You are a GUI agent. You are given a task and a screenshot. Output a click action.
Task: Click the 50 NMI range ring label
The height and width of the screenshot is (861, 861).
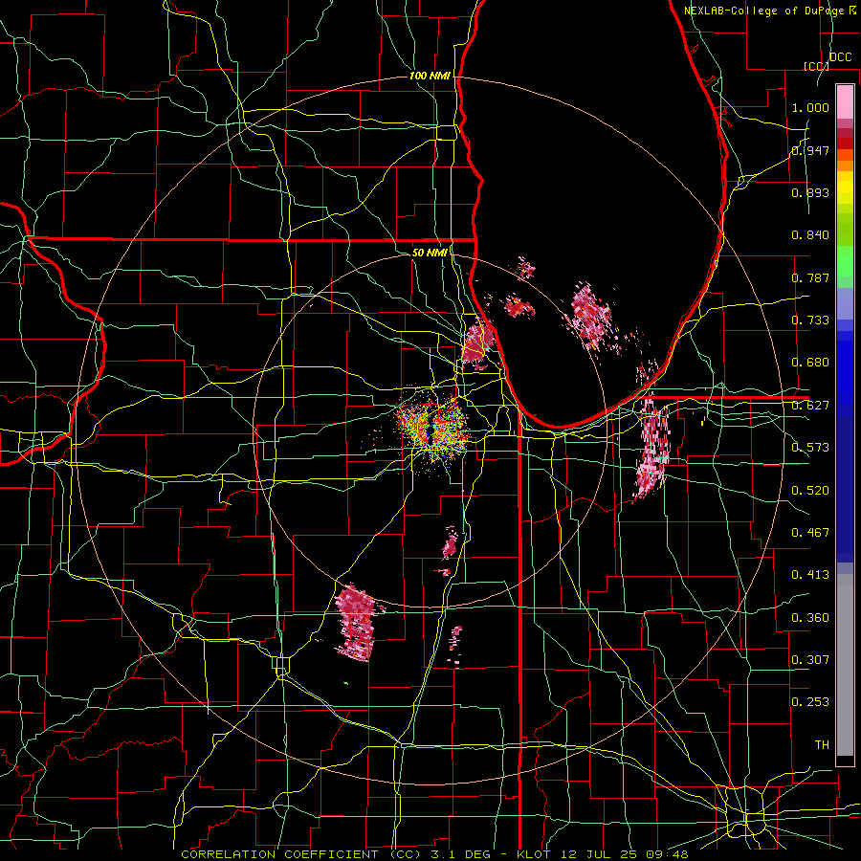tap(430, 253)
